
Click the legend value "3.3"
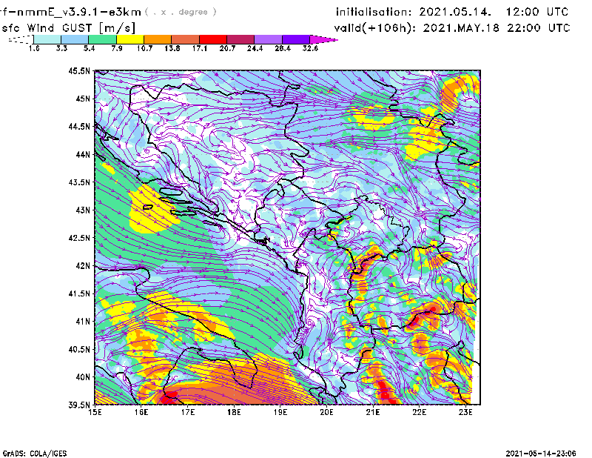pos(61,48)
